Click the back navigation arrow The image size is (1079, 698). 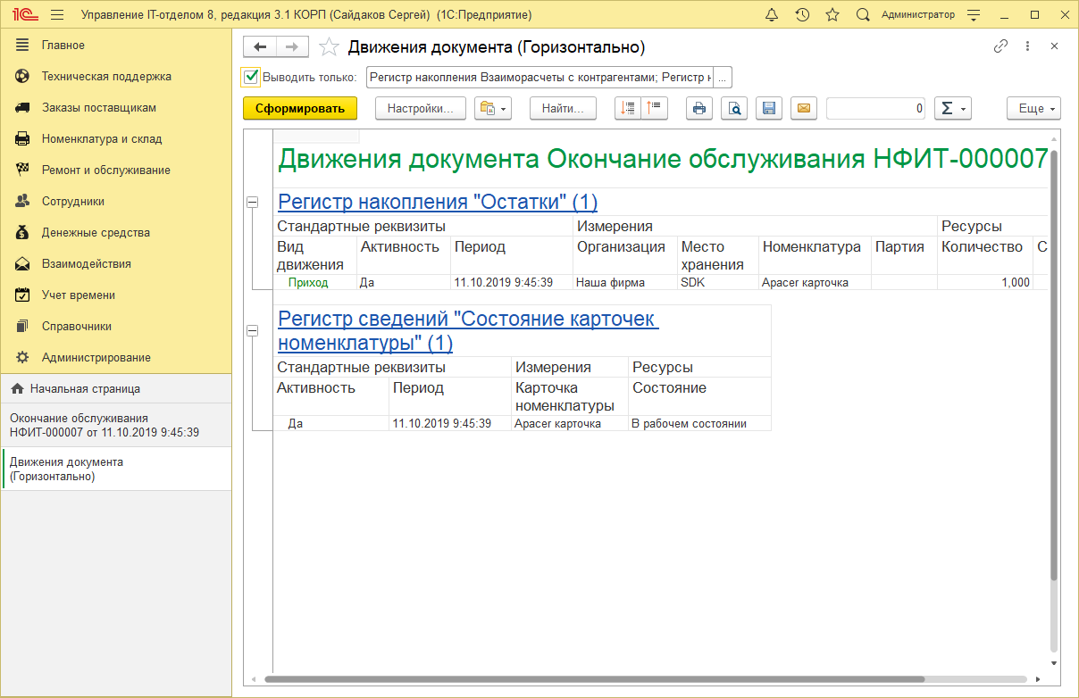(260, 46)
